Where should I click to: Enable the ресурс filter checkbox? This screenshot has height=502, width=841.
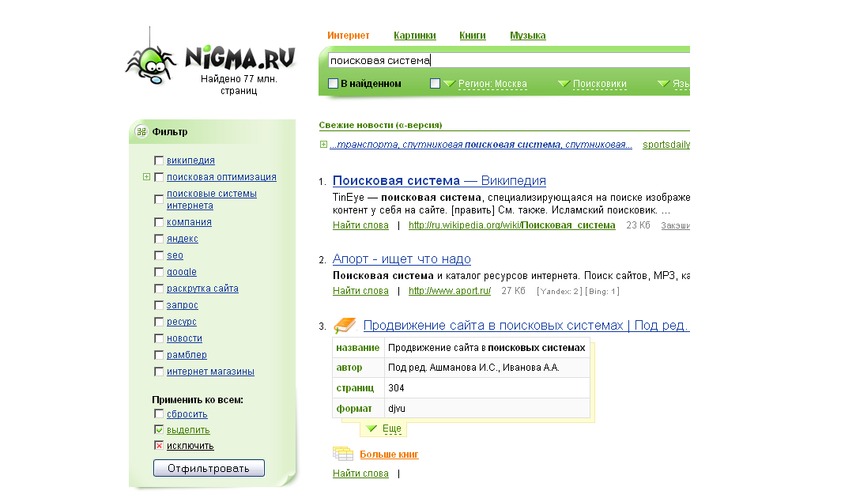click(159, 322)
